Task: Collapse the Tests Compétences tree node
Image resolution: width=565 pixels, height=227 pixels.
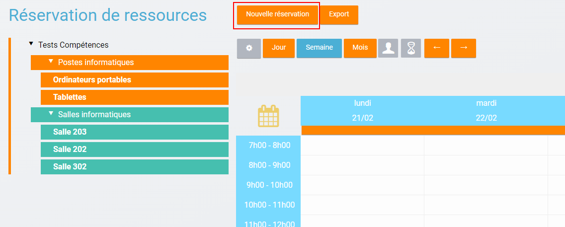Action: pos(31,44)
